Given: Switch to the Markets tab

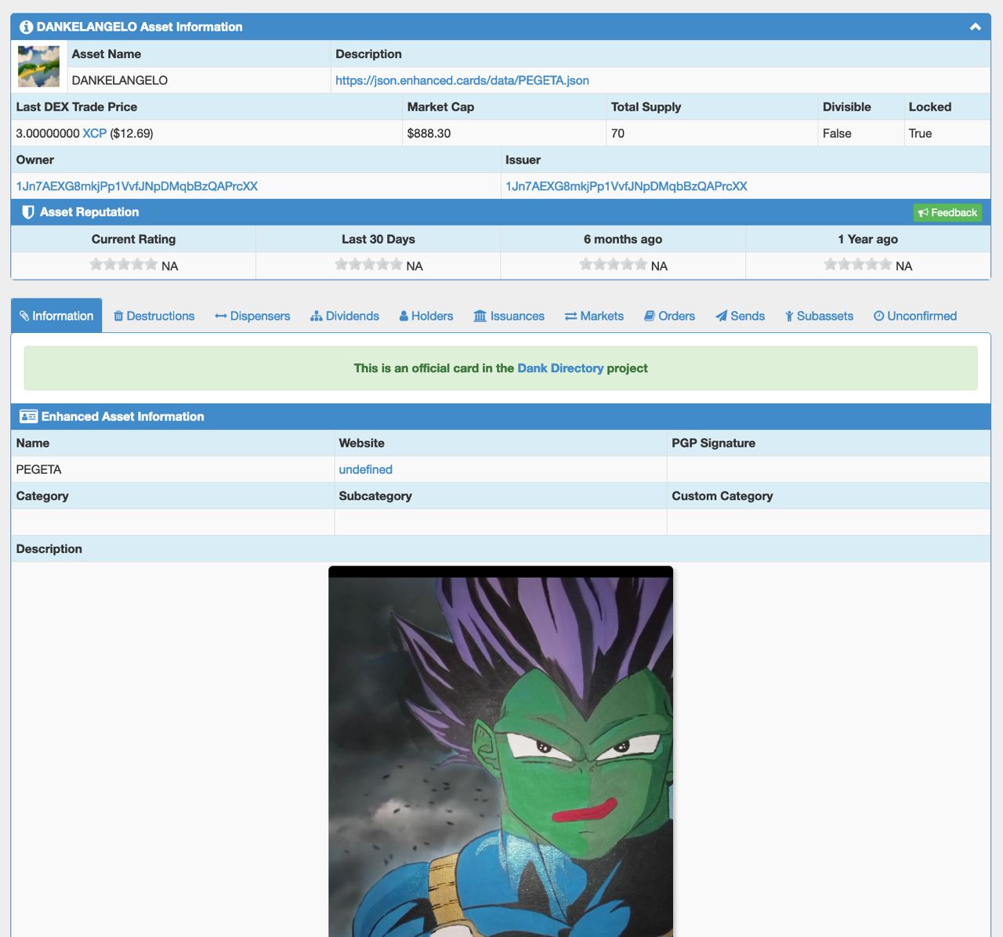Looking at the screenshot, I should click(594, 316).
